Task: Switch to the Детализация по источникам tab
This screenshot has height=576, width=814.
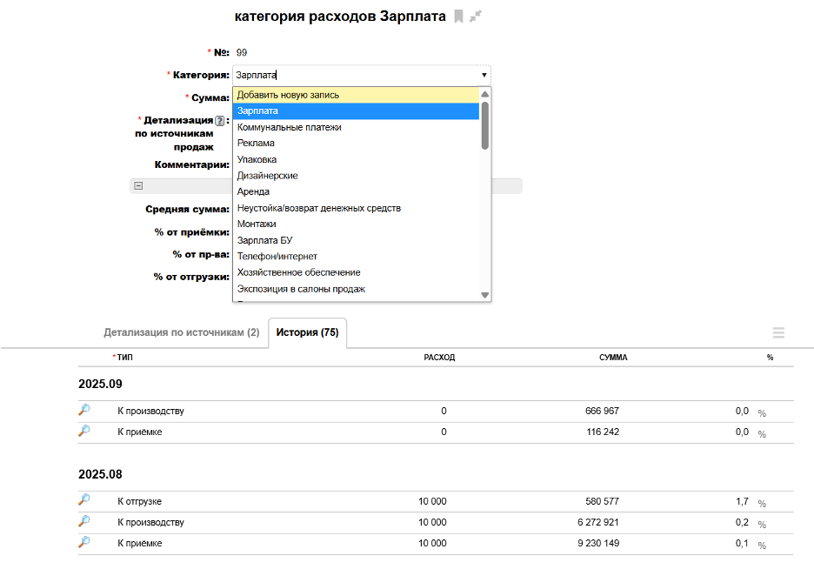Action: (181, 332)
